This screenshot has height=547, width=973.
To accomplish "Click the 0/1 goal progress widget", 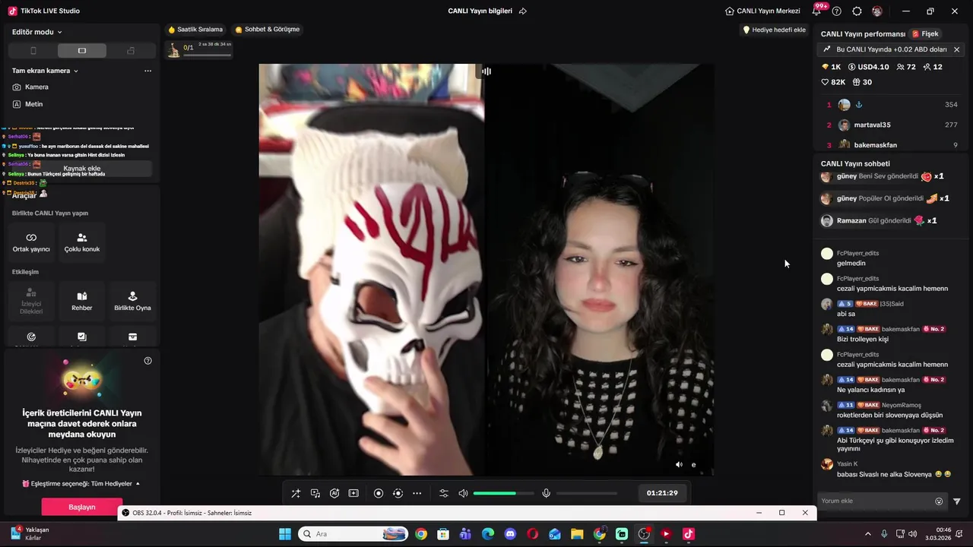I will [x=199, y=50].
